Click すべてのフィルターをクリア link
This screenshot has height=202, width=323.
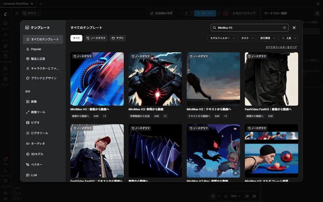tap(281, 47)
